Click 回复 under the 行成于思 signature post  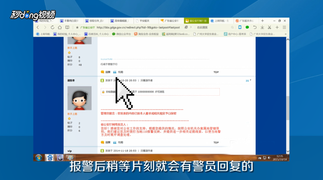pos(106,72)
